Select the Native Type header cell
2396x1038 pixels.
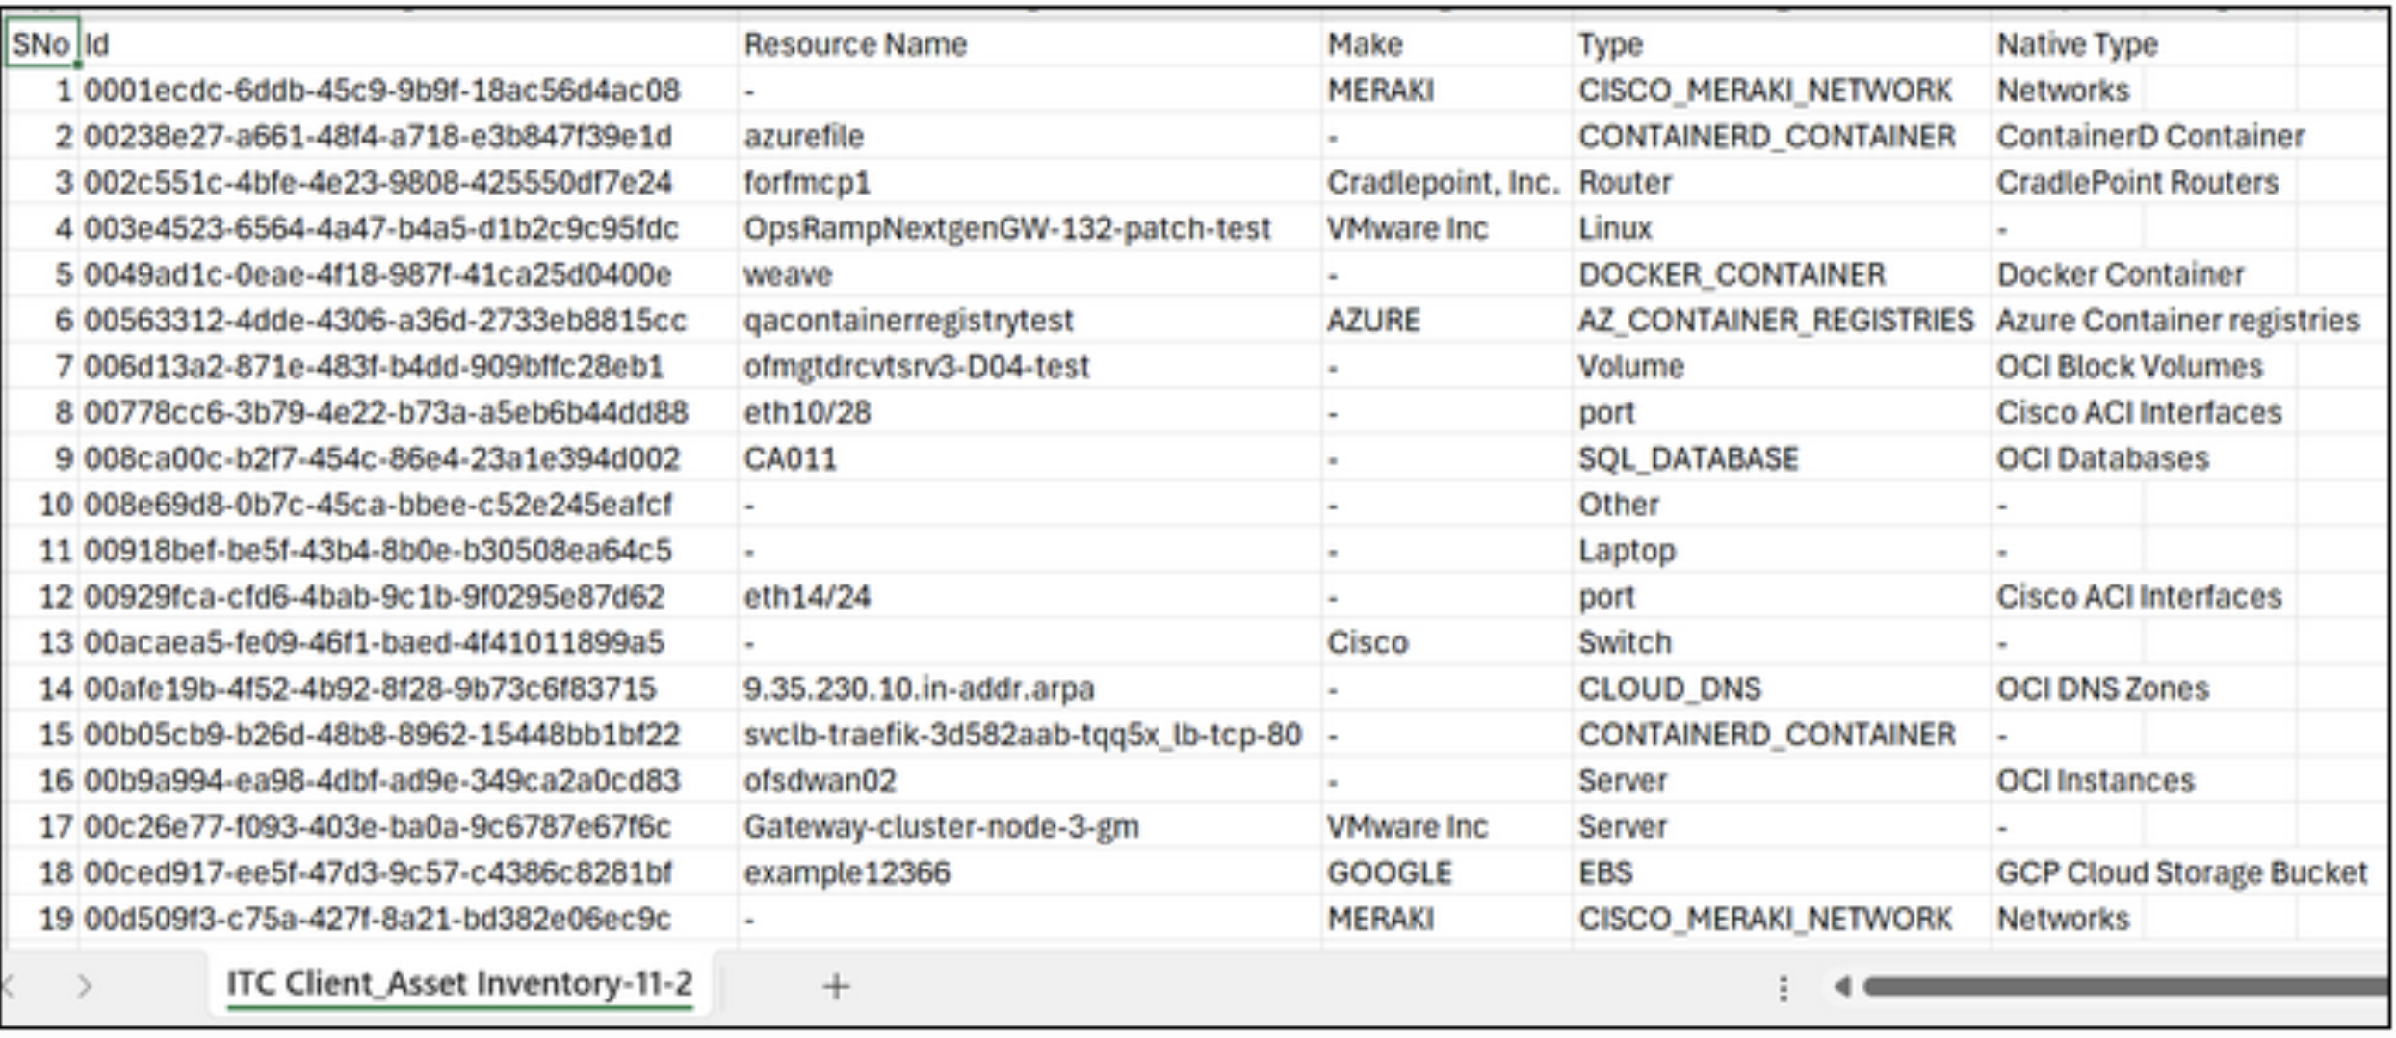tap(2076, 44)
